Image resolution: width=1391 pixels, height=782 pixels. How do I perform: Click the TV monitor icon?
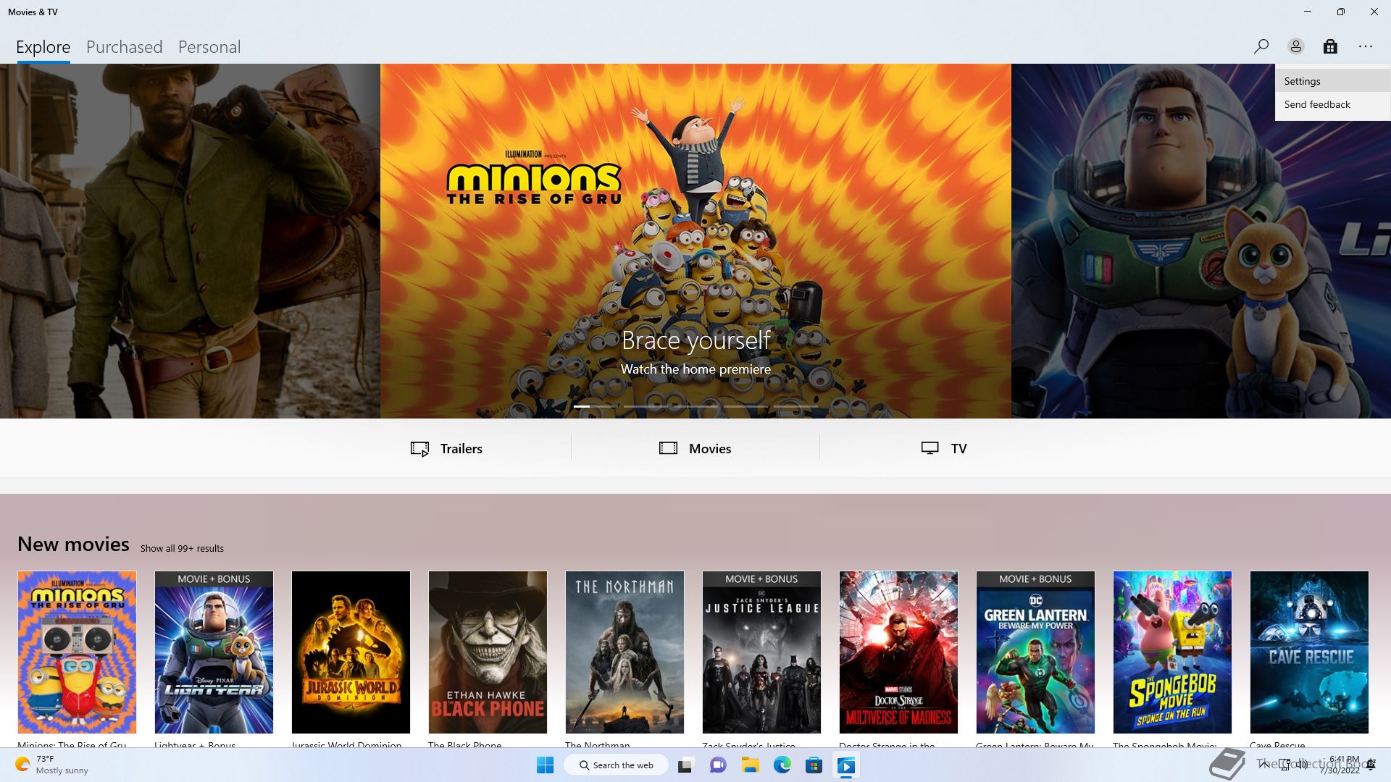930,448
